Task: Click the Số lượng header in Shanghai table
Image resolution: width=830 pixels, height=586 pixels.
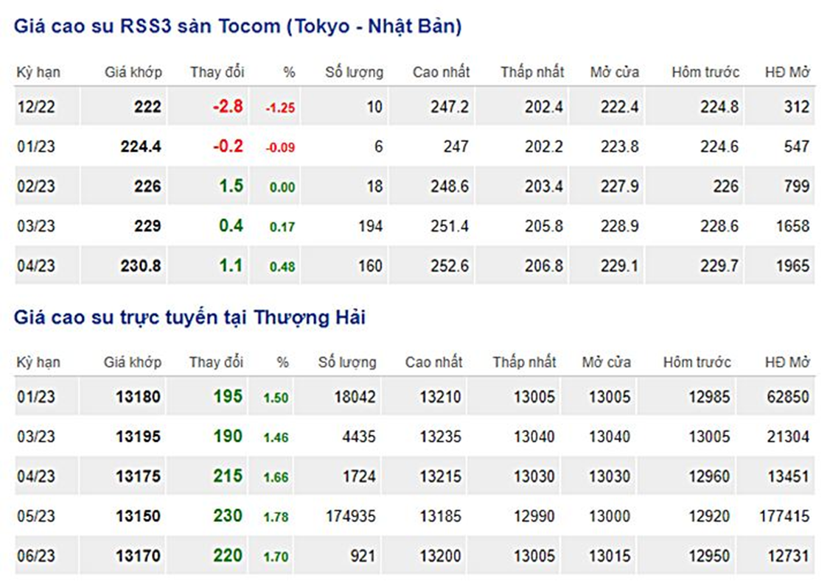Action: pos(347,362)
